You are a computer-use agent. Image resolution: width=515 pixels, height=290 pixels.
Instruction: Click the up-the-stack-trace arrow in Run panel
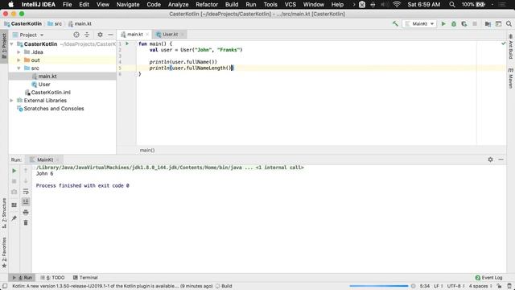pos(26,170)
